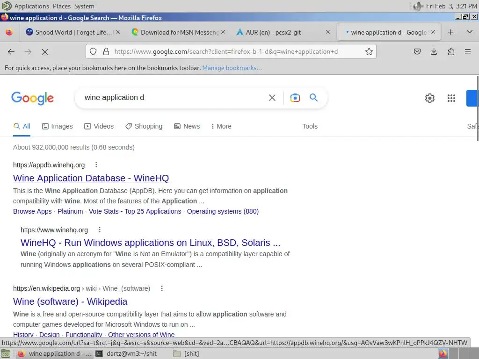Open the System menu in top panel
Image resolution: width=479 pixels, height=359 pixels.
point(84,6)
